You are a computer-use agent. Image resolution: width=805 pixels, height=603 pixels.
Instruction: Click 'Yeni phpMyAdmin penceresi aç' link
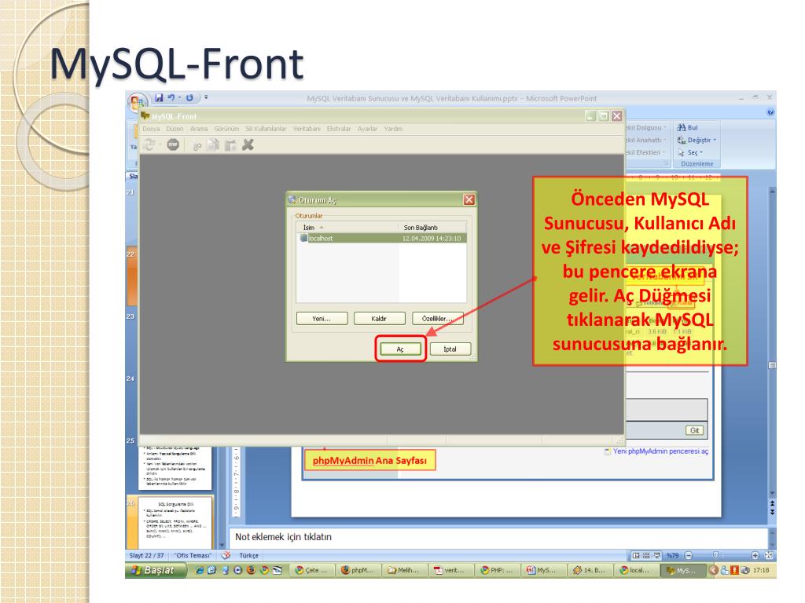pyautogui.click(x=660, y=451)
